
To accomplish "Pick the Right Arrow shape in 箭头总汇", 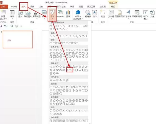I will (51, 67).
